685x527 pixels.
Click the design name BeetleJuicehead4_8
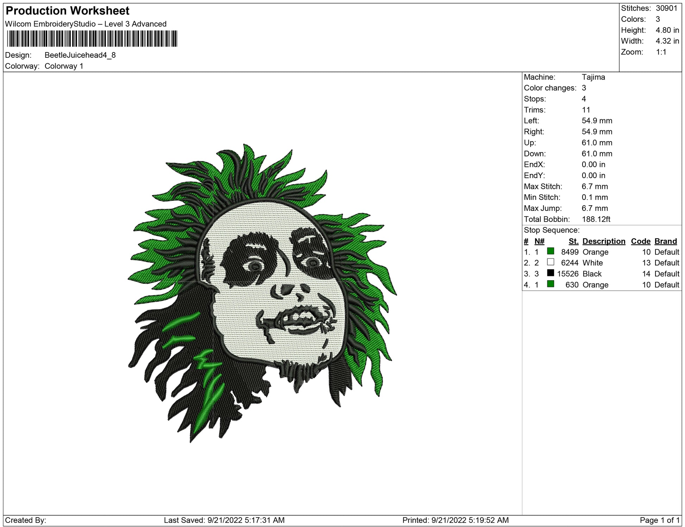tap(80, 55)
